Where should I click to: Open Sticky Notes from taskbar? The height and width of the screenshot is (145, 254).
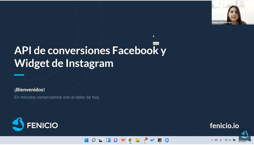[x=160, y=140]
